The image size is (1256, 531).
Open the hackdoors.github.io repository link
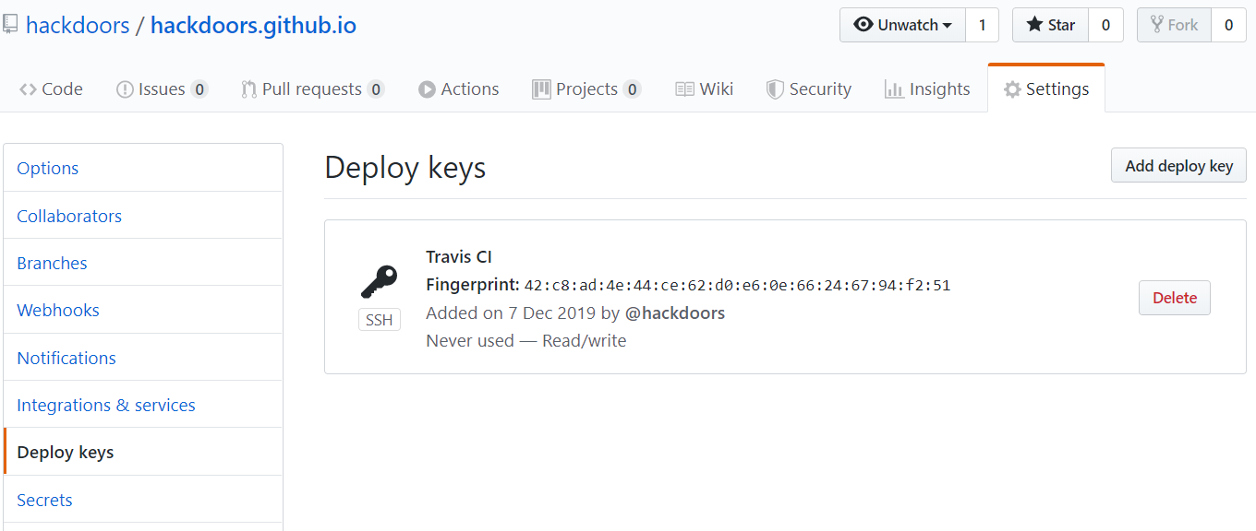[x=253, y=25]
